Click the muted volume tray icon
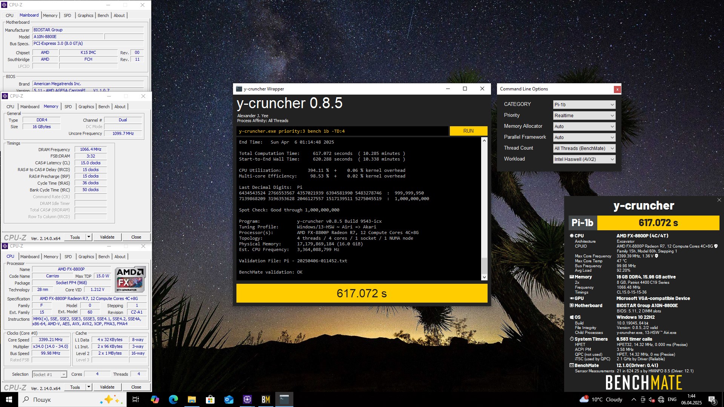 (x=652, y=399)
